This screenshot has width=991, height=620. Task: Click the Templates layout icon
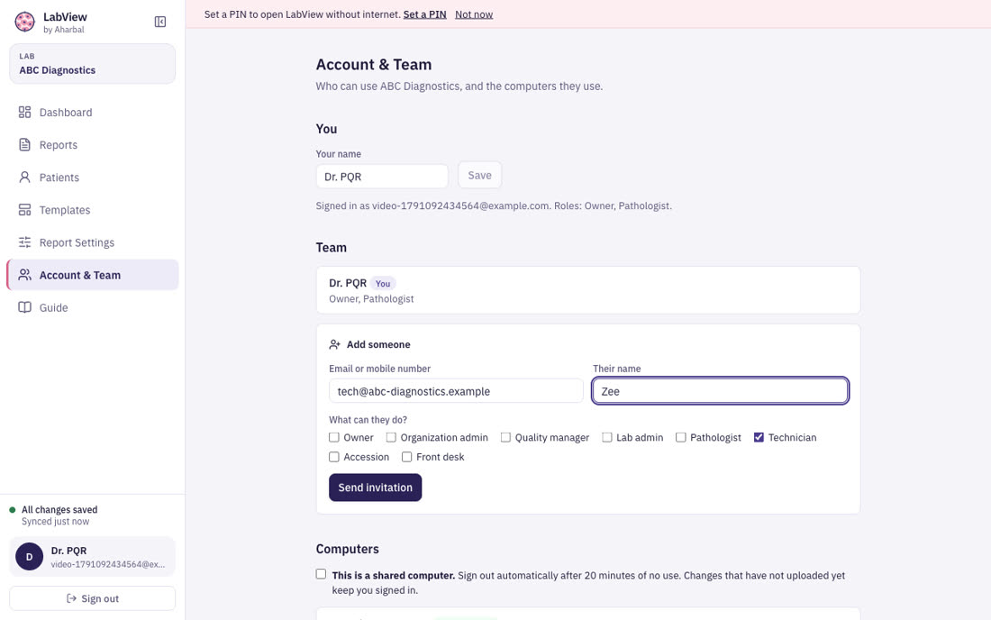click(x=24, y=210)
